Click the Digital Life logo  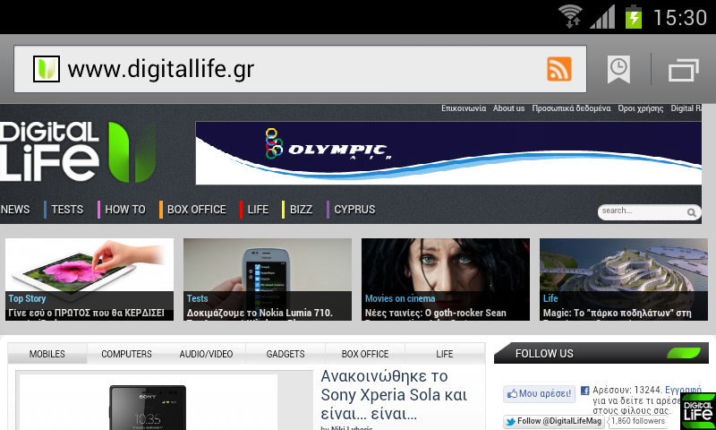[x=79, y=151]
